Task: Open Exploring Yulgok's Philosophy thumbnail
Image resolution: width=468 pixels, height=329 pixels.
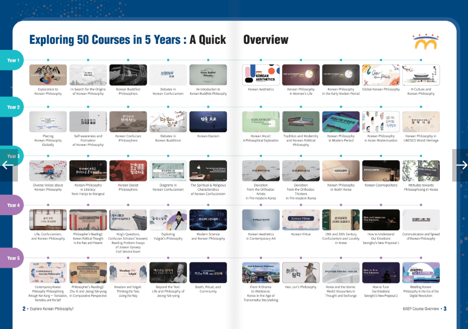Action: 168,220
